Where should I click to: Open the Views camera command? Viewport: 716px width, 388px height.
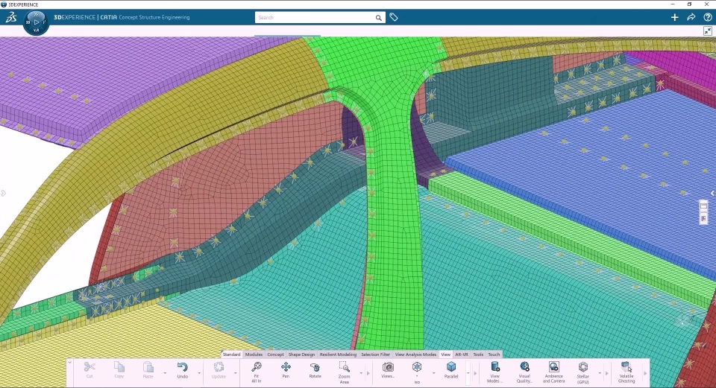[x=388, y=367]
